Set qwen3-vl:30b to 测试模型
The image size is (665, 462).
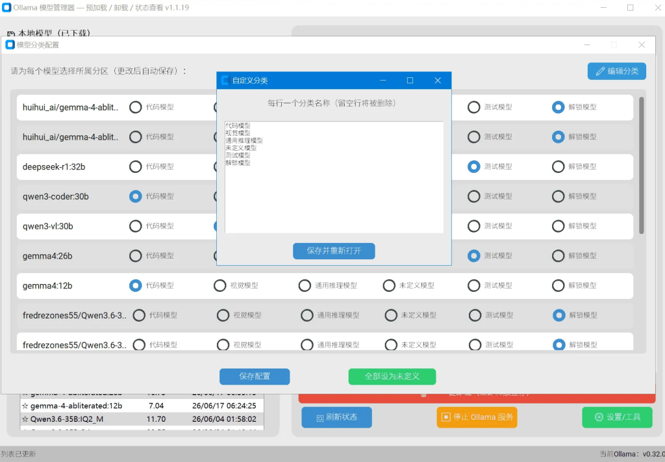point(473,226)
